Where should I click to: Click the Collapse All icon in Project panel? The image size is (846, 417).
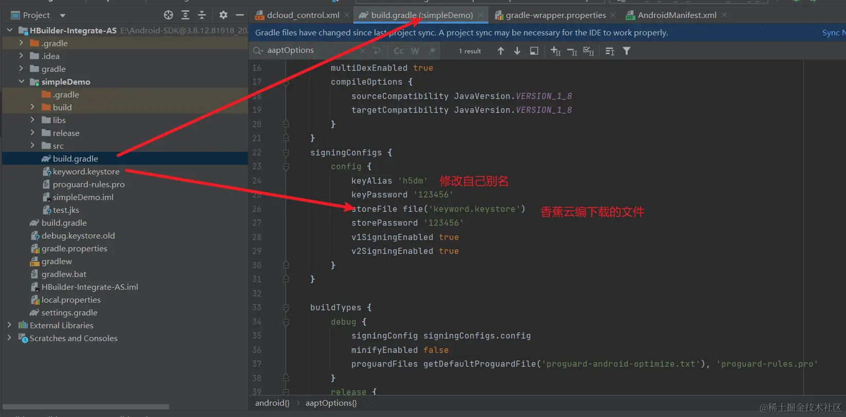click(202, 15)
